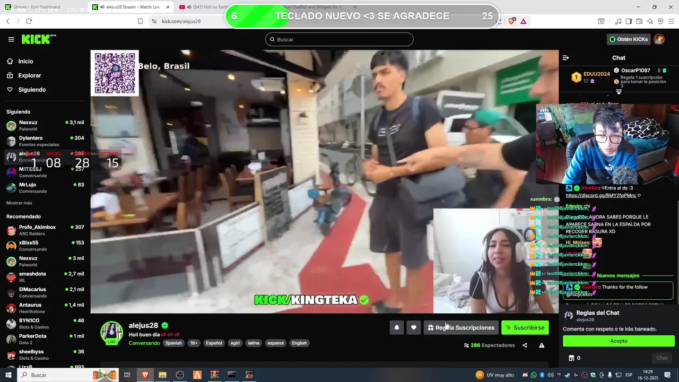Open smashdota recommended channel
The height and width of the screenshot is (382, 679).
(x=45, y=277)
